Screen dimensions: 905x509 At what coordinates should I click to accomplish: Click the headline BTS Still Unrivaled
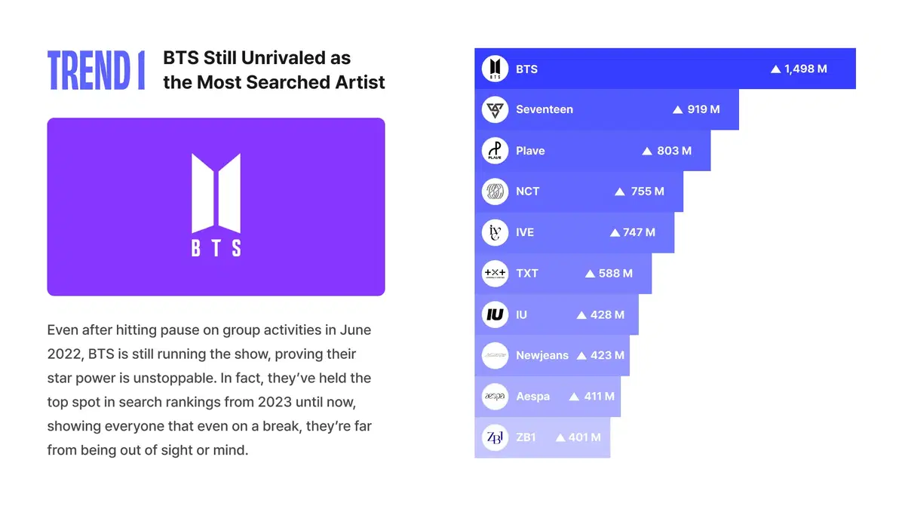point(274,69)
